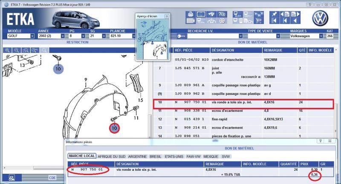Jump to first page with bar-arrow icon
Image resolution: width=341 pixels, height=184 pixels.
(x=274, y=21)
